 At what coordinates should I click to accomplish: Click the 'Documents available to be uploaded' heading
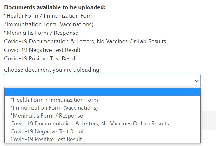[x=55, y=7]
